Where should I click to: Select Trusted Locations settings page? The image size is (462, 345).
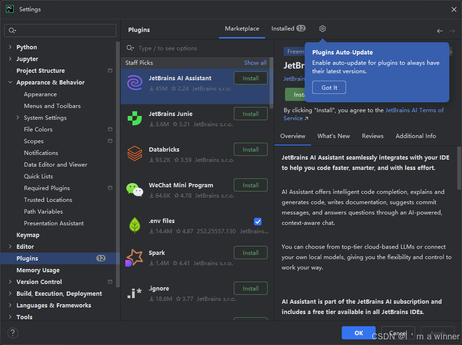pyautogui.click(x=48, y=200)
